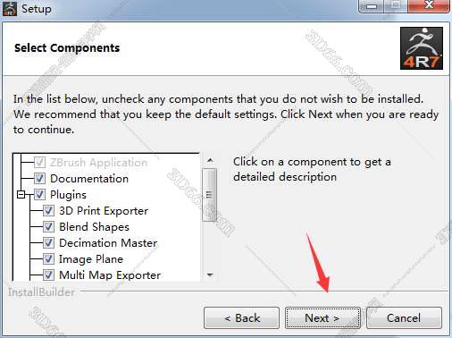Image resolution: width=452 pixels, height=338 pixels.
Task: Toggle the Image Plane checkbox
Action: pos(48,259)
